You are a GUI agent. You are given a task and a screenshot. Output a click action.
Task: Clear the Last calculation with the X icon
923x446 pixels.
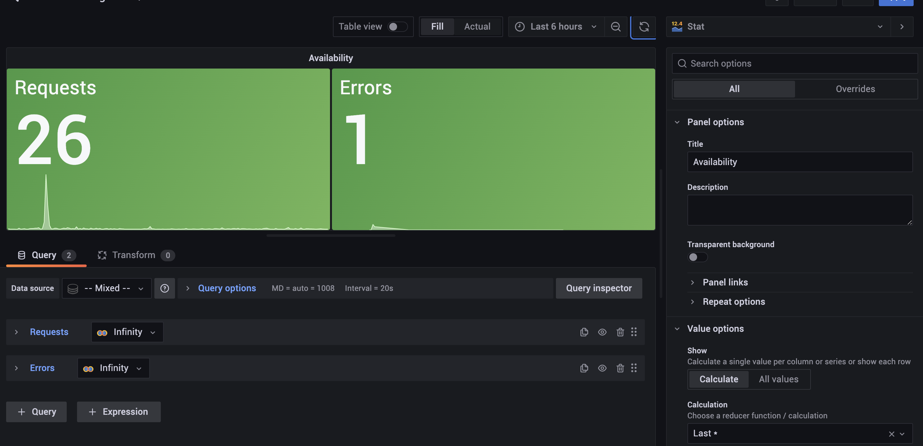pos(892,433)
